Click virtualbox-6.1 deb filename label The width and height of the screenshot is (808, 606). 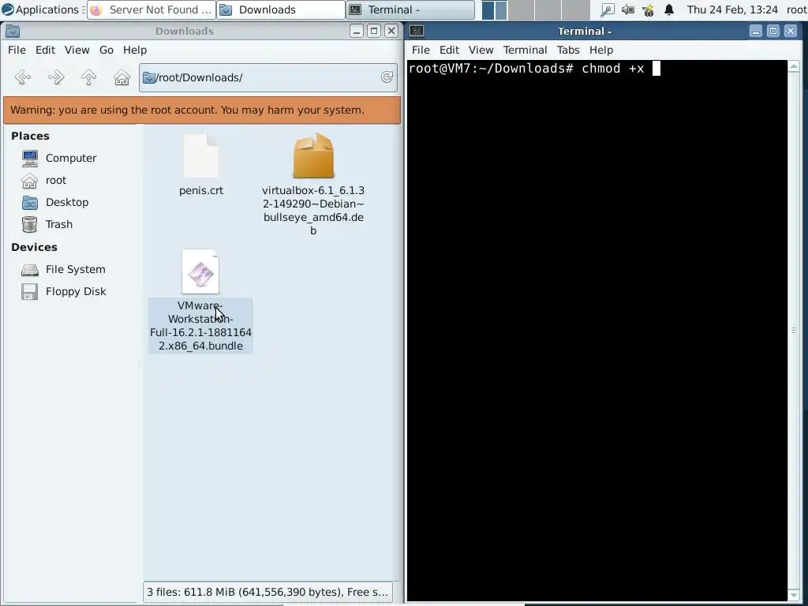tap(313, 210)
